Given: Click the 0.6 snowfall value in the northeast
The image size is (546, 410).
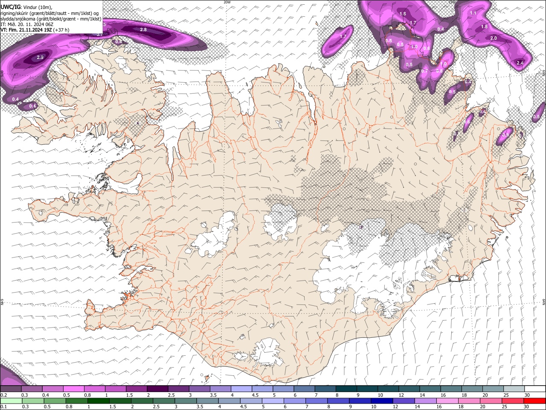Looking at the screenshot, I should 467,122.
